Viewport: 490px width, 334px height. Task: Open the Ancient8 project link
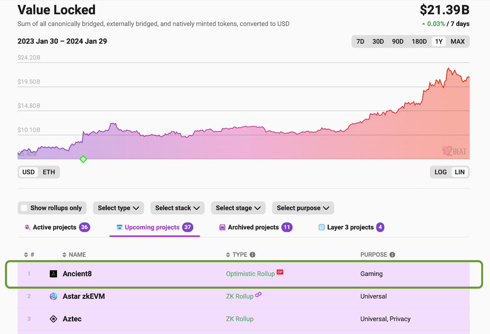77,274
